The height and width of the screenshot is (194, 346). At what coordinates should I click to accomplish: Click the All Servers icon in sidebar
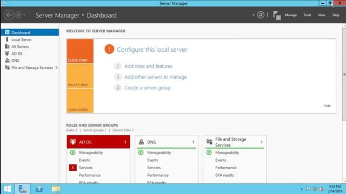7,46
